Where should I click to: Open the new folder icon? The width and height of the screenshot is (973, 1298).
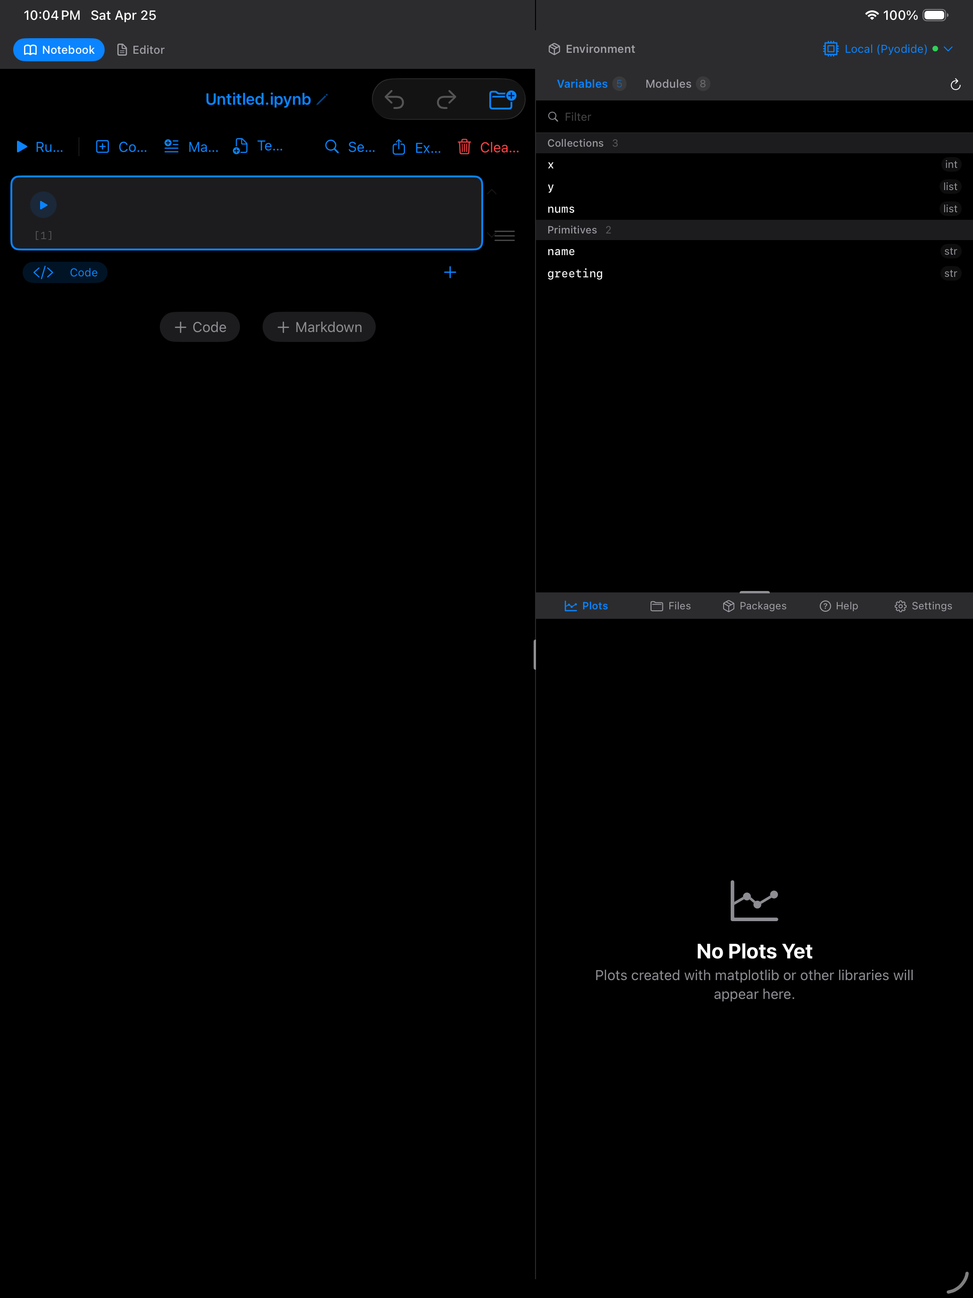click(x=502, y=100)
